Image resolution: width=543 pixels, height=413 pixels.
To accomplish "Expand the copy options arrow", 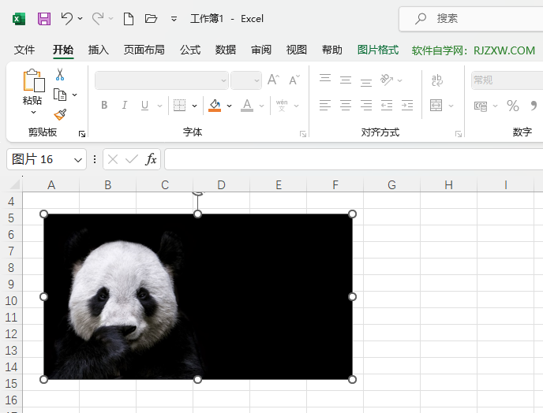I will point(74,95).
